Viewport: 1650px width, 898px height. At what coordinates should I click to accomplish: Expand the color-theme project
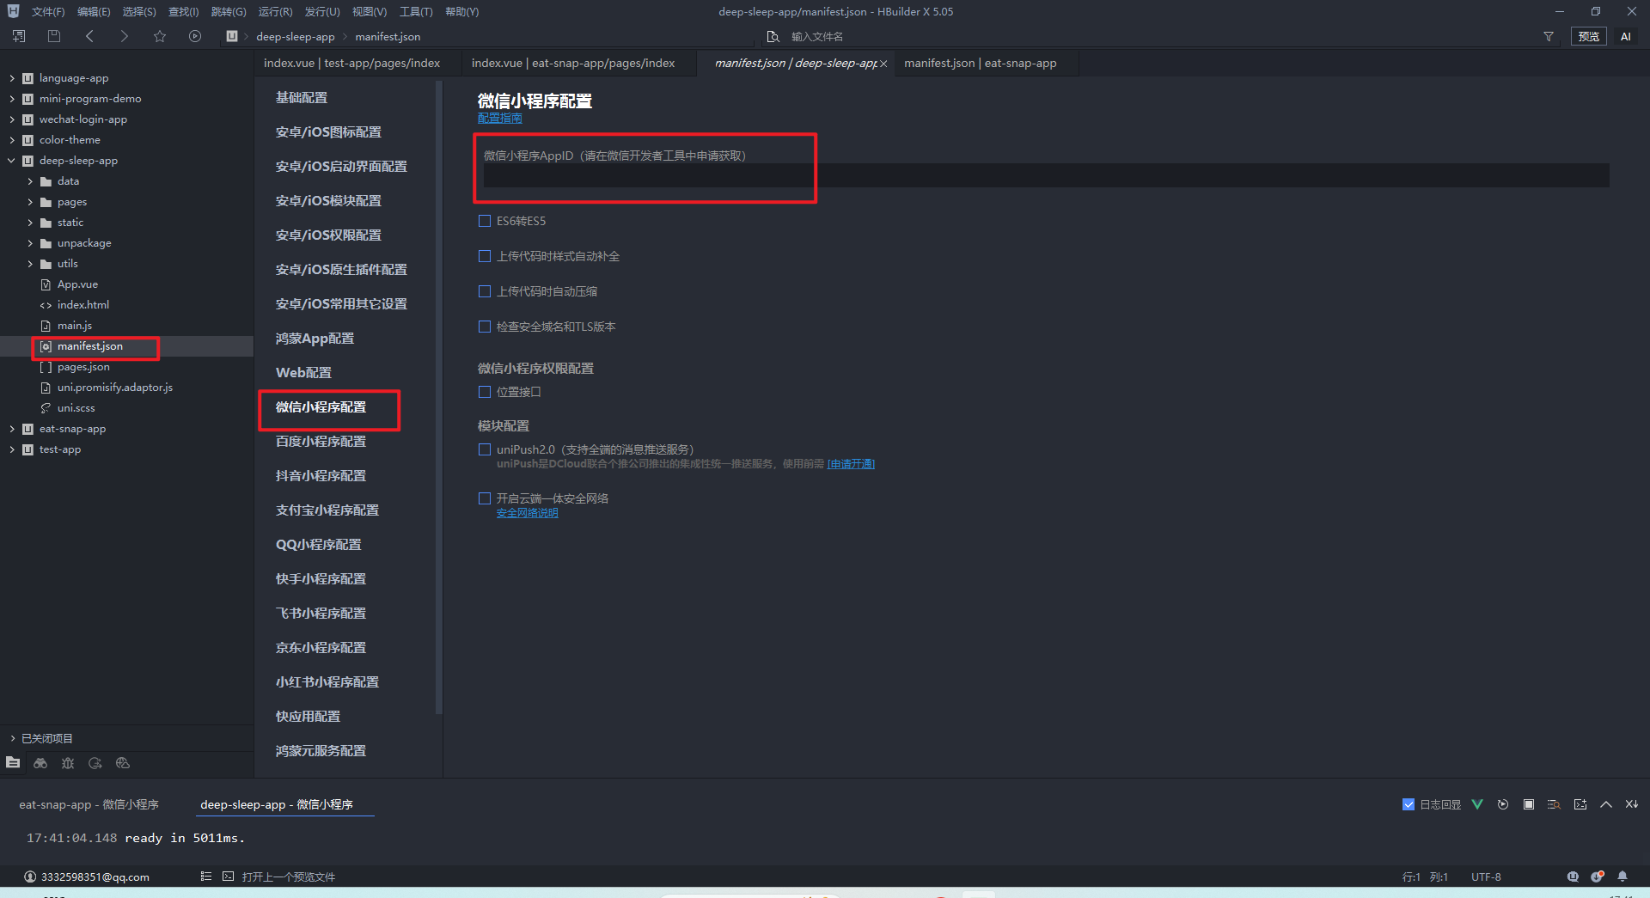(12, 140)
